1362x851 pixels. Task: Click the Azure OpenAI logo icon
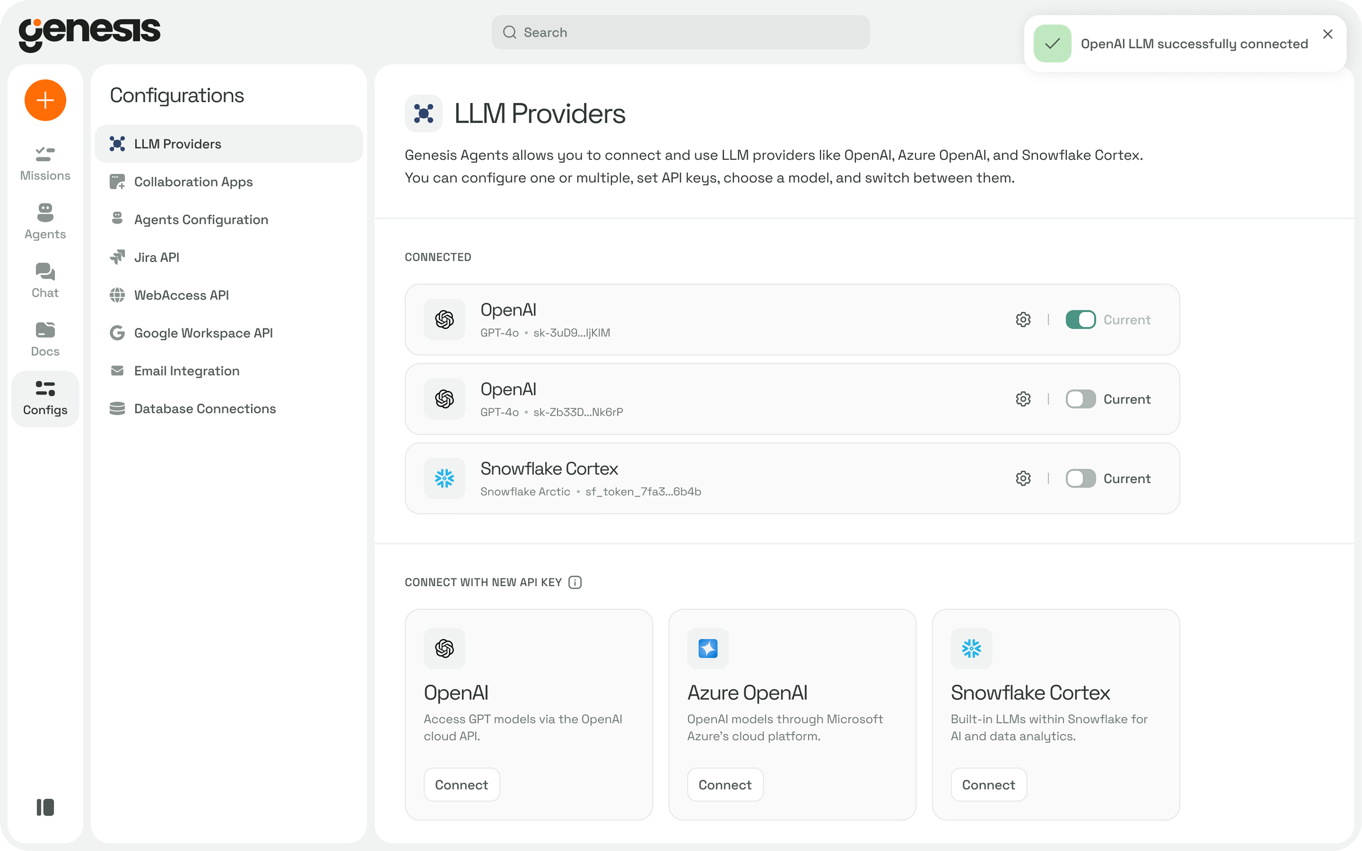(x=708, y=648)
